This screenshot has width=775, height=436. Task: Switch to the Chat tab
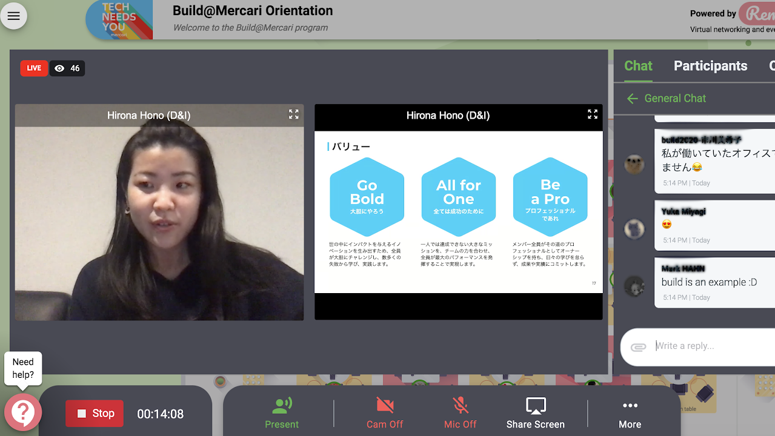(638, 66)
